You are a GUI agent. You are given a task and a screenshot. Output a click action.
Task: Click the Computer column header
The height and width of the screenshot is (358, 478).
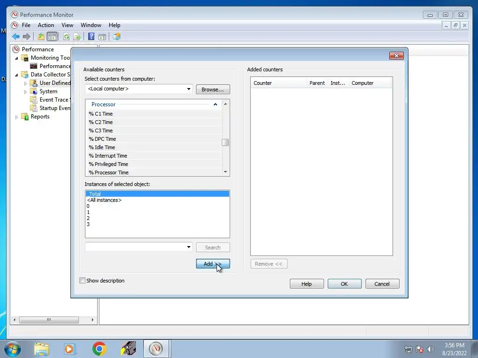[370, 83]
